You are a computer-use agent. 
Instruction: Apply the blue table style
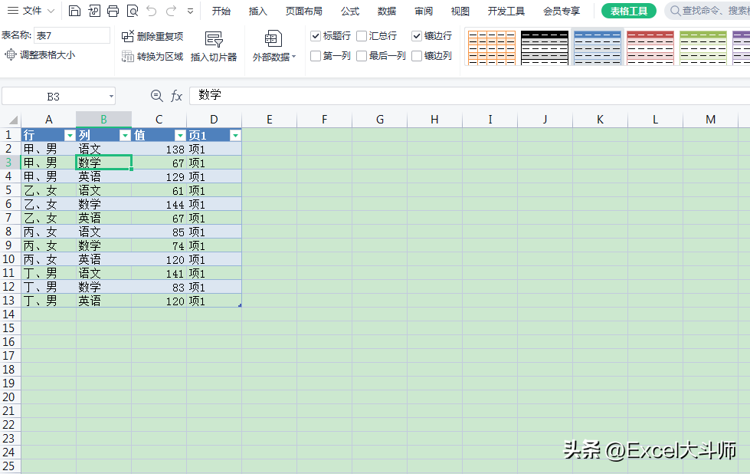(598, 48)
